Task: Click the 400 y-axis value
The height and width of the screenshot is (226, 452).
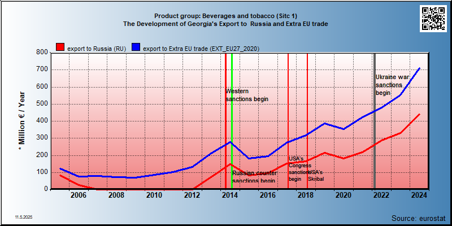Action: pyautogui.click(x=42, y=121)
